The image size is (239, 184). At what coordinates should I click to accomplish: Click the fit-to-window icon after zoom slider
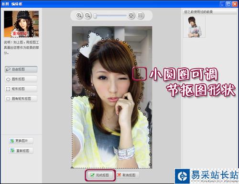pyautogui.click(x=131, y=16)
